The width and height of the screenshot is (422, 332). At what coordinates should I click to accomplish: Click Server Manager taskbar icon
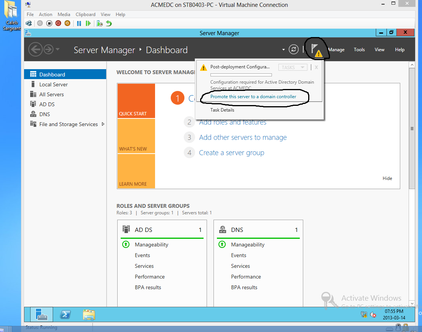pos(42,314)
